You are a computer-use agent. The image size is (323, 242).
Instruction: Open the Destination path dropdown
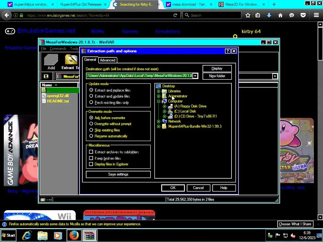[195, 76]
